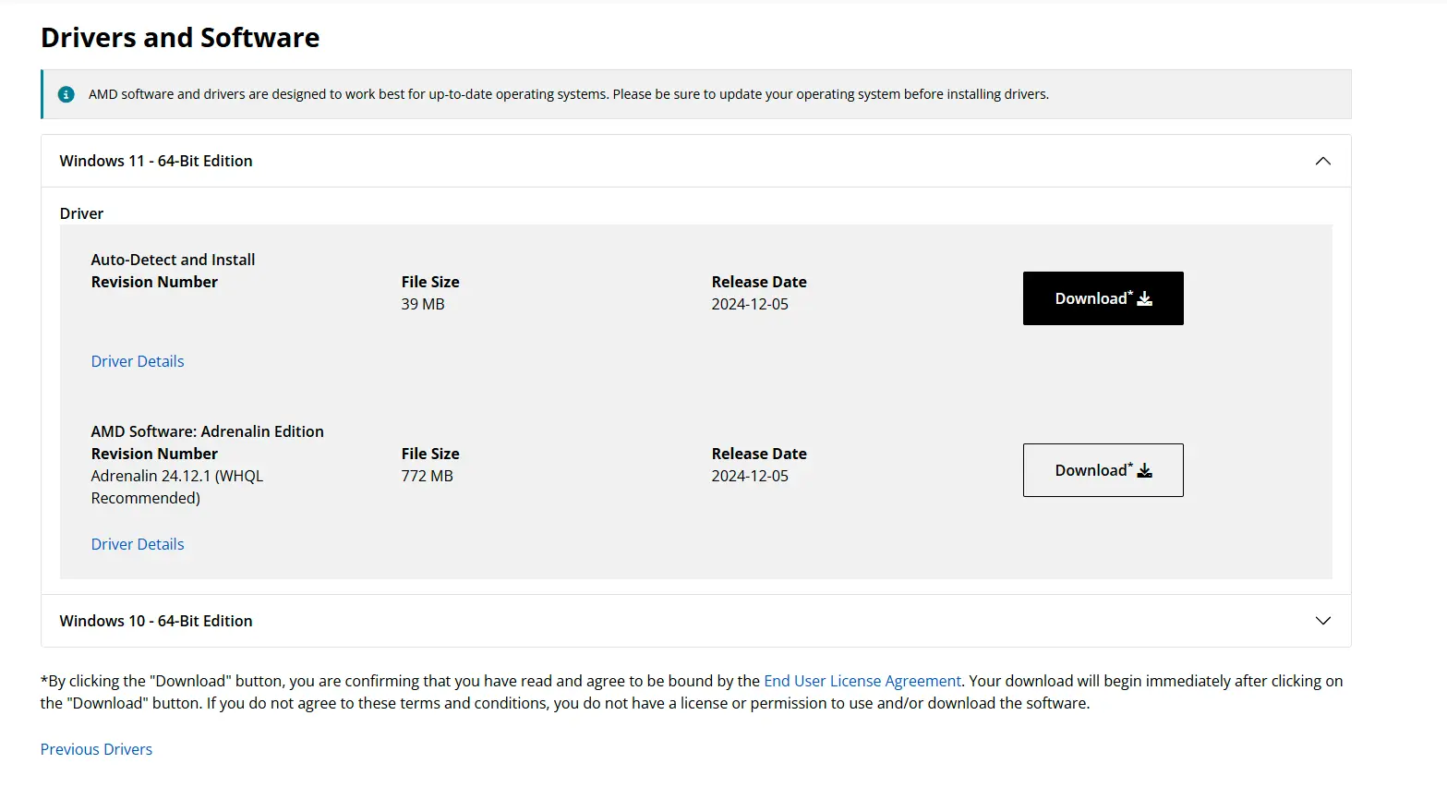1447x800 pixels.
Task: Select the 'Driver' section label
Action: pos(81,213)
